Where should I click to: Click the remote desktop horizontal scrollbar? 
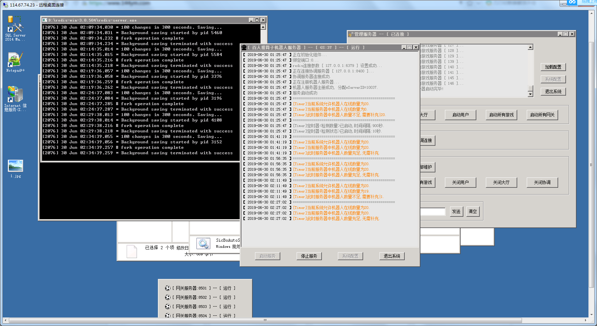coord(265,321)
